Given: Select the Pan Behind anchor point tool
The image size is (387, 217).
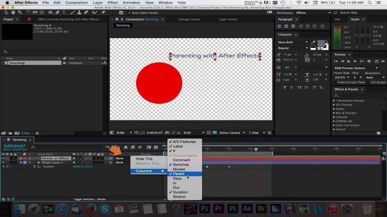Looking at the screenshot, I should [x=42, y=12].
